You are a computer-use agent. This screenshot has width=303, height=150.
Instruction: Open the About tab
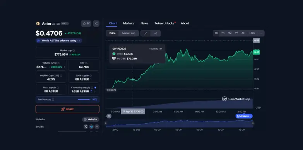185,23
